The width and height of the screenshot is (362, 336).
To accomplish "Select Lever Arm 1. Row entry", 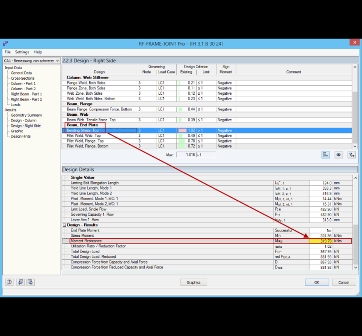I will [207, 220].
